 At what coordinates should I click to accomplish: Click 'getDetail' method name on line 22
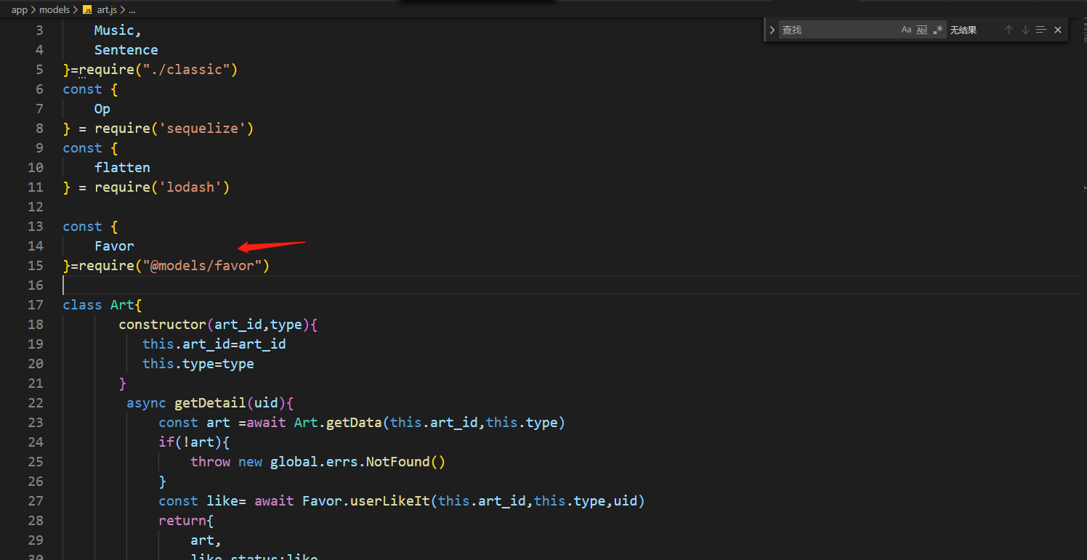[x=211, y=402]
